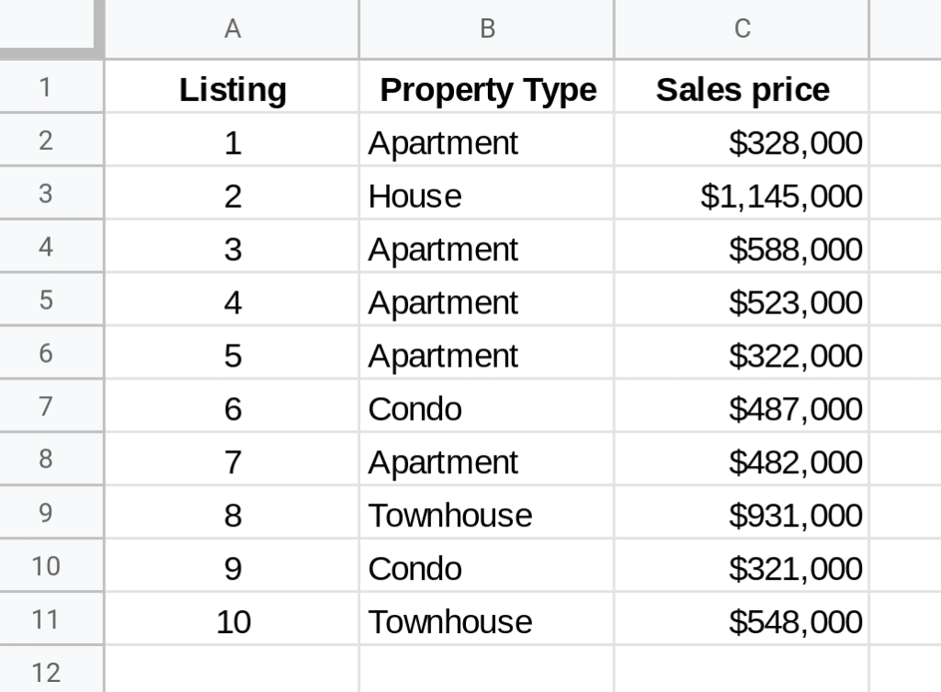The image size is (941, 692).
Task: Click the Property Type header cell
Action: (x=487, y=86)
